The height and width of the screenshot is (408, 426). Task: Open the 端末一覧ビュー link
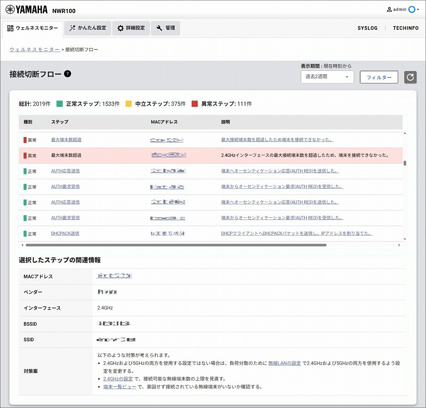(x=120, y=386)
